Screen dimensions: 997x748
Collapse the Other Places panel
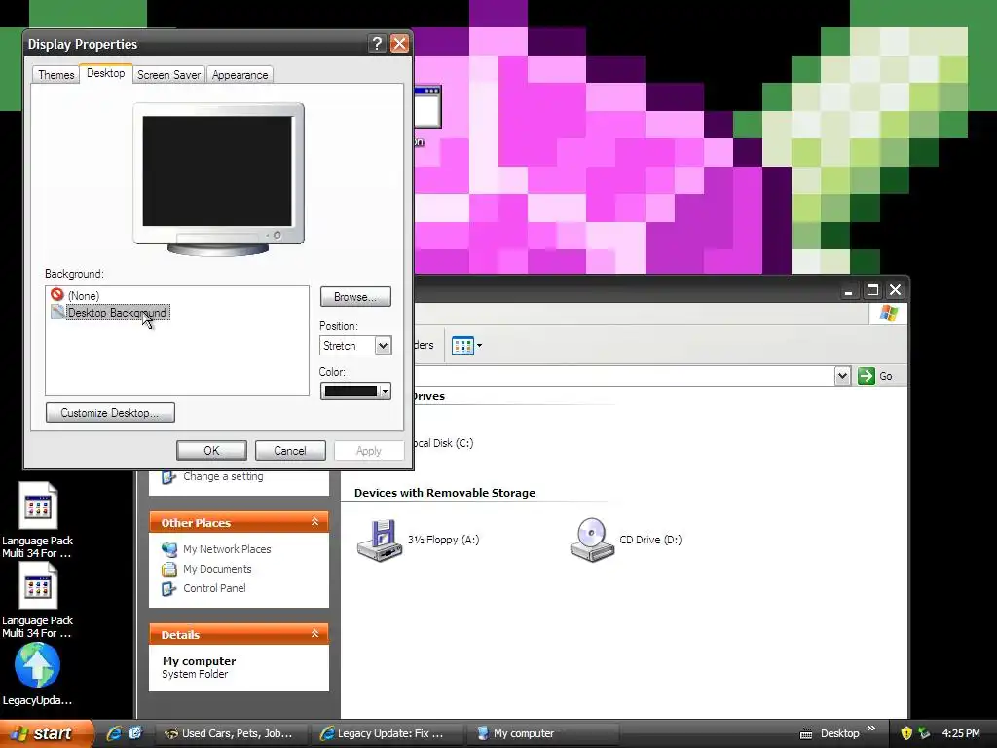[314, 522]
